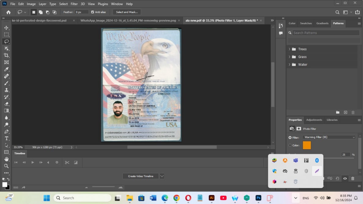Select the Move tool
The width and height of the screenshot is (363, 204).
coord(6,28)
